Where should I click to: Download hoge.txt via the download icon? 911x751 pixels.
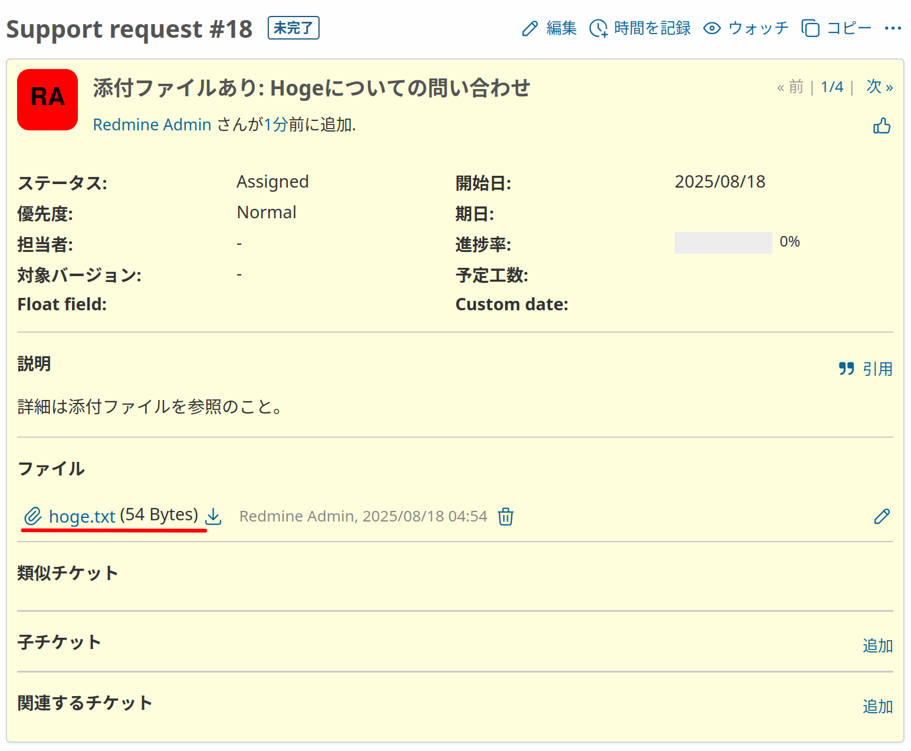pos(213,517)
